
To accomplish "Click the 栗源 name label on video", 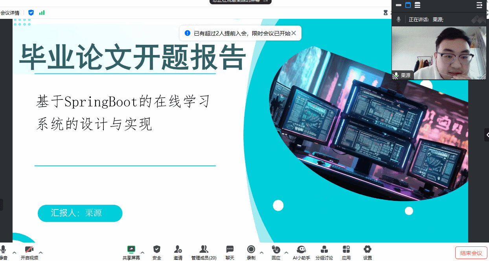I will pyautogui.click(x=405, y=75).
